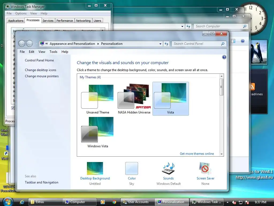274x206 pixels.
Task: Click the Action Center flag tray icon
Action: [247, 202]
